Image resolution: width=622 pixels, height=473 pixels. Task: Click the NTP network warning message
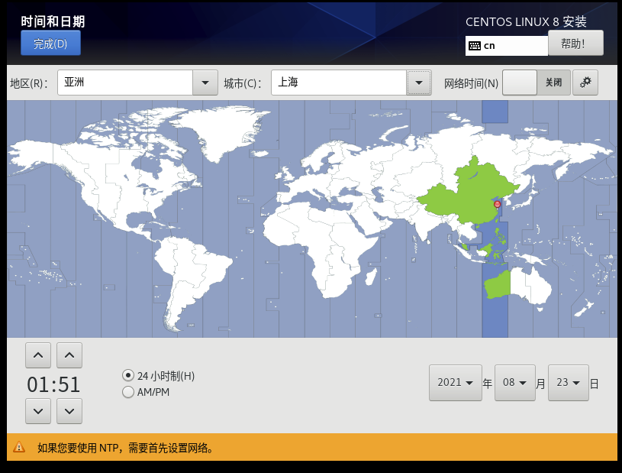(x=126, y=448)
